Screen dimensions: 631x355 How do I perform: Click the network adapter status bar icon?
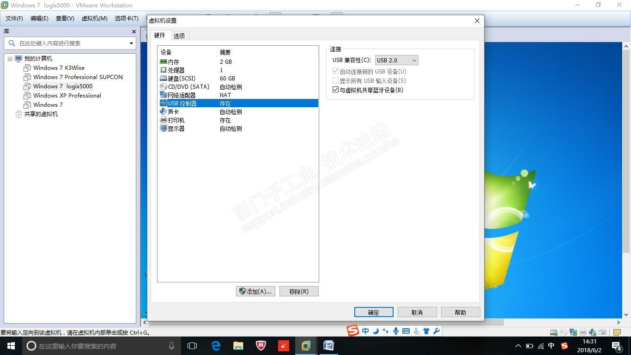pyautogui.click(x=573, y=332)
